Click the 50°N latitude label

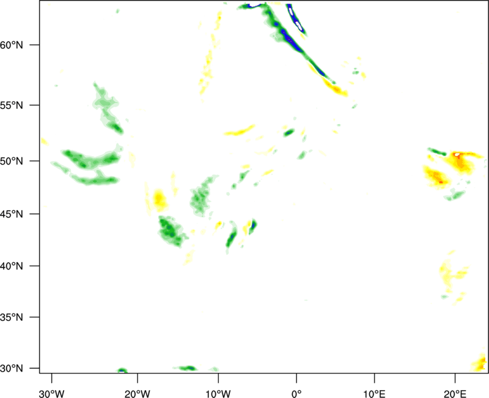click(12, 161)
